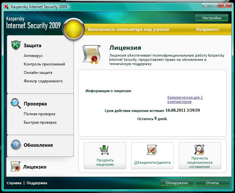Click the Информация о лицензии heading
The height and width of the screenshot is (193, 235).
pyautogui.click(x=108, y=91)
